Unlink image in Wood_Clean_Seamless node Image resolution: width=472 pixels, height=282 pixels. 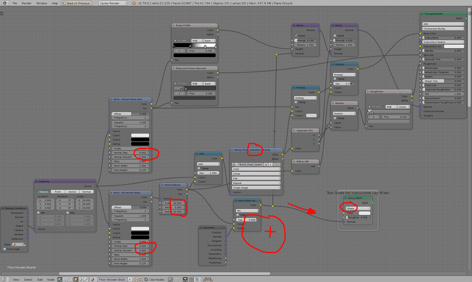[x=279, y=165]
